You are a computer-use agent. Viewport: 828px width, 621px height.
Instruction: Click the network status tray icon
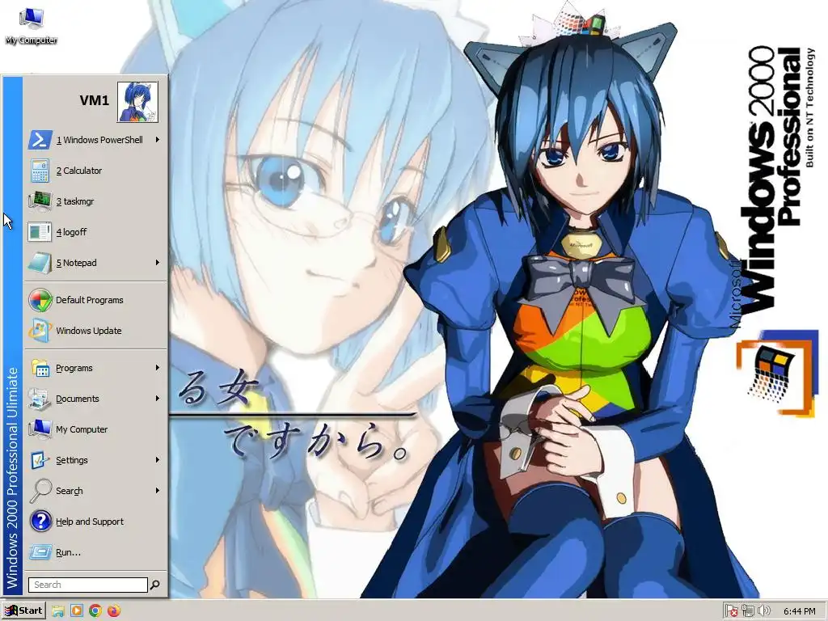coord(747,611)
